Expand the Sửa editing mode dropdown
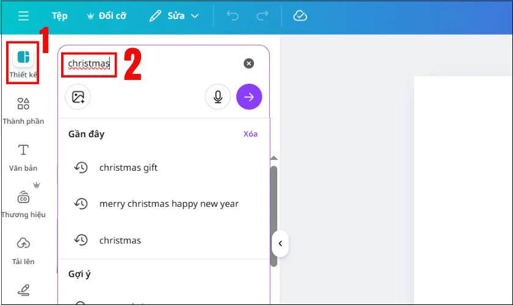Image resolution: width=513 pixels, height=305 pixels. [x=175, y=16]
